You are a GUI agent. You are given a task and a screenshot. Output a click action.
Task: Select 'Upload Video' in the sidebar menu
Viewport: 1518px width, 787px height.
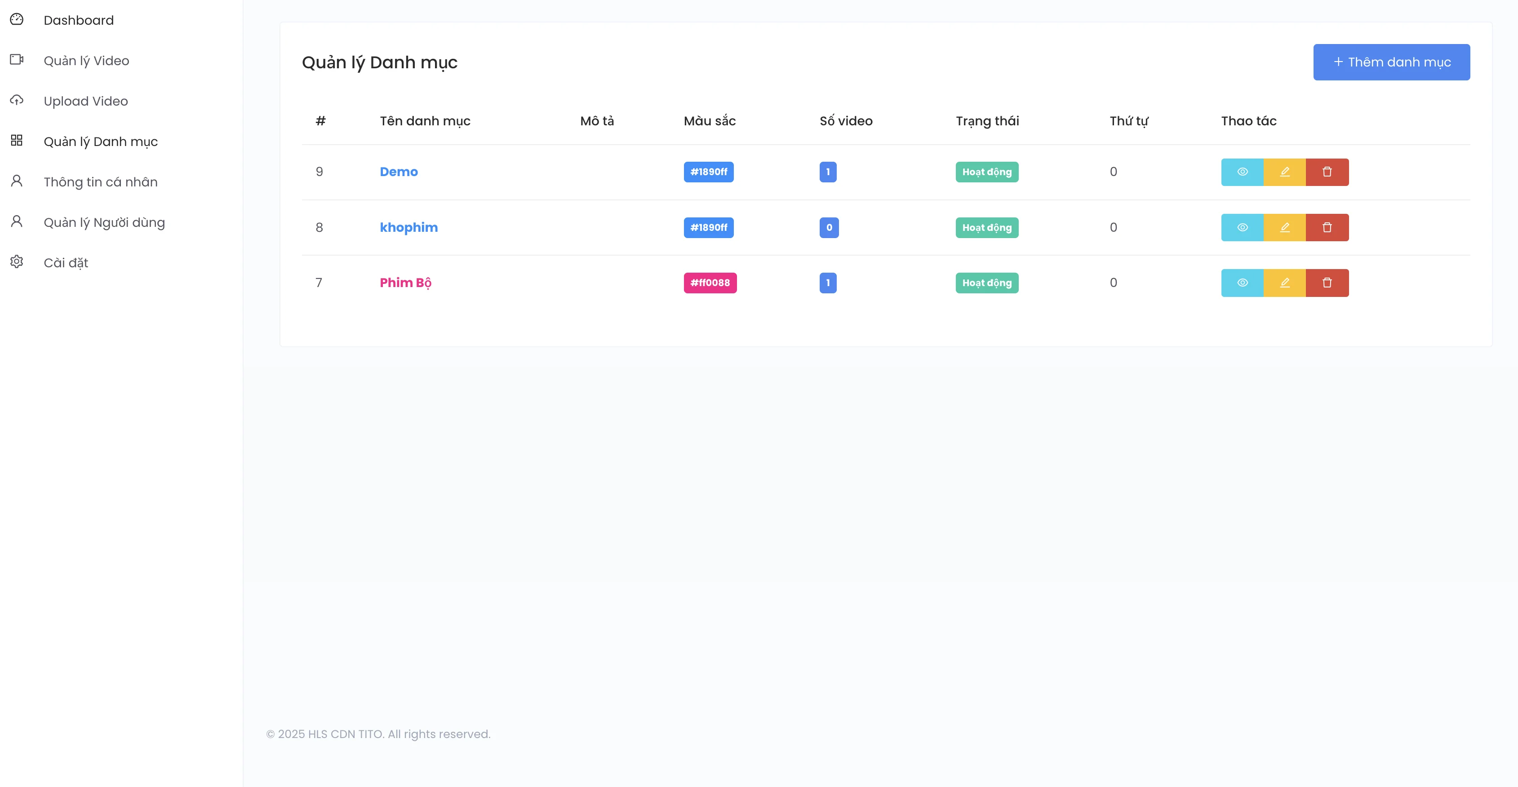point(85,101)
